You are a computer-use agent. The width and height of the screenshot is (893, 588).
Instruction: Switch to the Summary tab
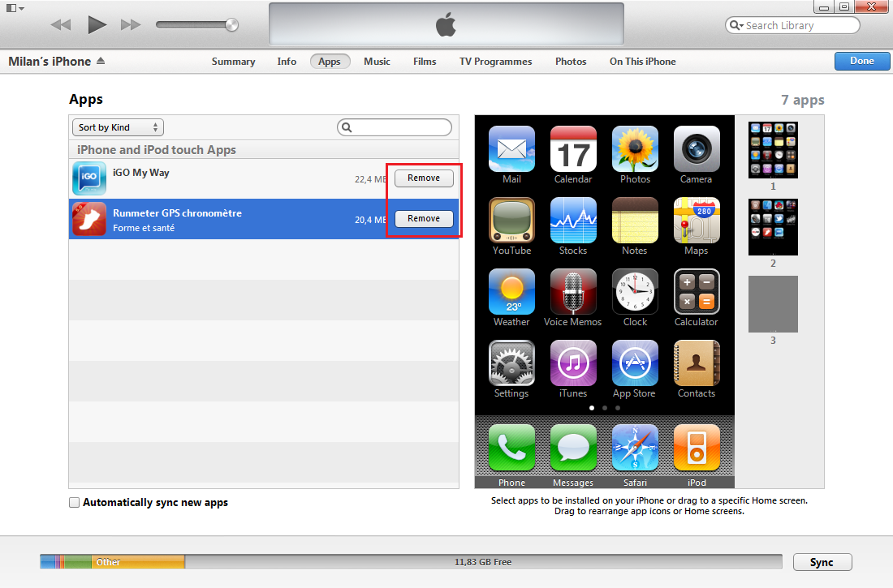coord(233,61)
